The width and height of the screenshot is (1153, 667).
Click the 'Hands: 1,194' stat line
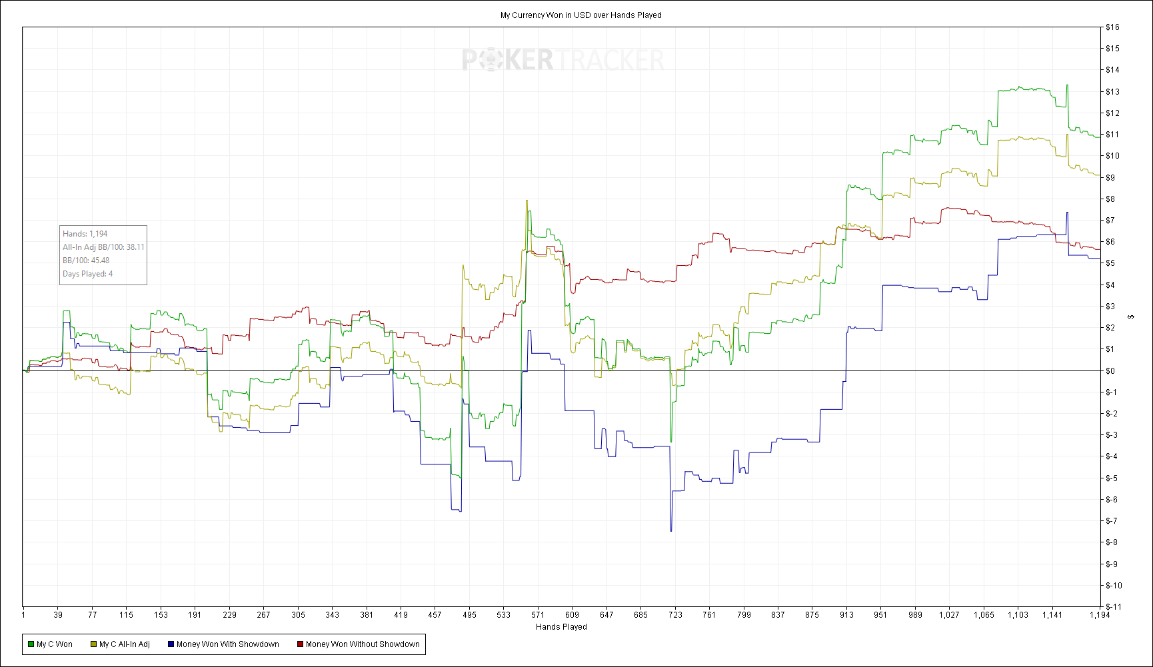click(x=85, y=234)
